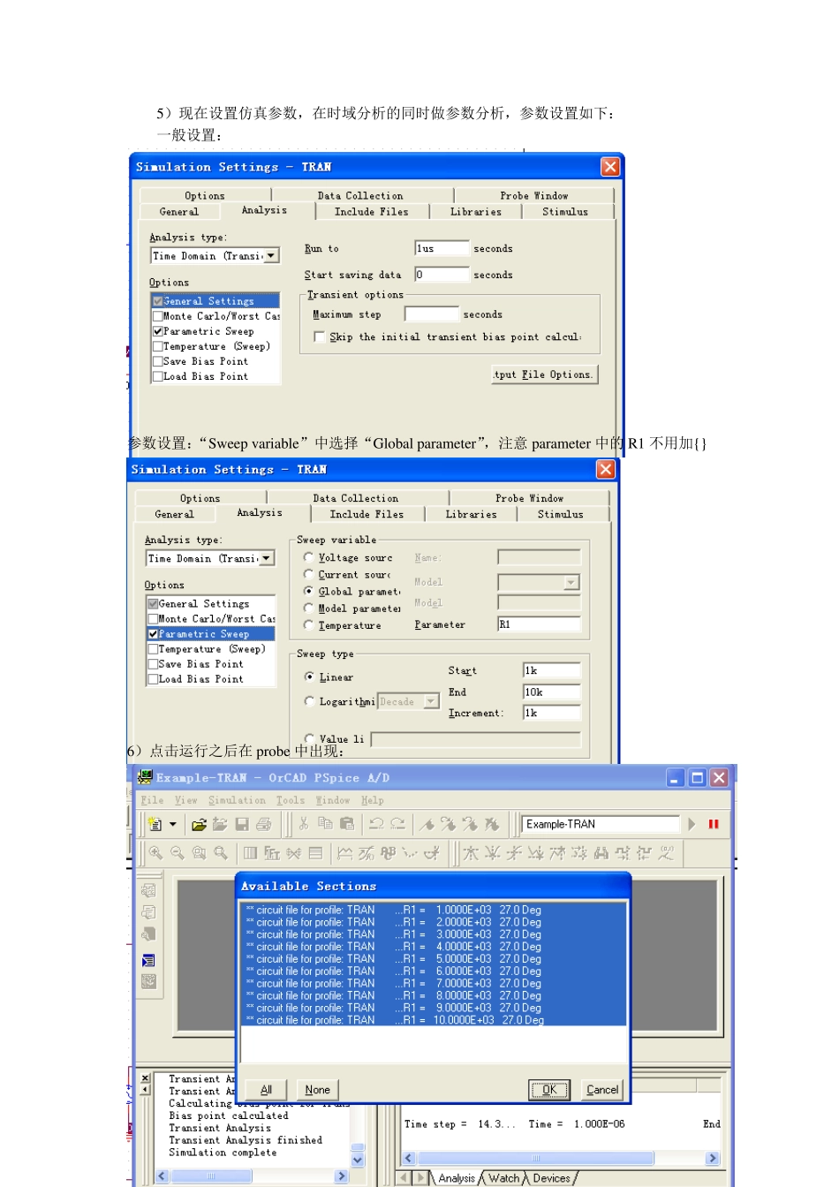Image resolution: width=839 pixels, height=1187 pixels.
Task: Click the Save icon in PSpice toolbar
Action: click(x=242, y=824)
